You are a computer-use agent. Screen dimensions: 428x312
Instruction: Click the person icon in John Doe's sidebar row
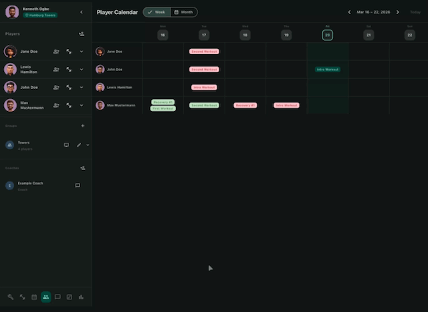coord(56,88)
